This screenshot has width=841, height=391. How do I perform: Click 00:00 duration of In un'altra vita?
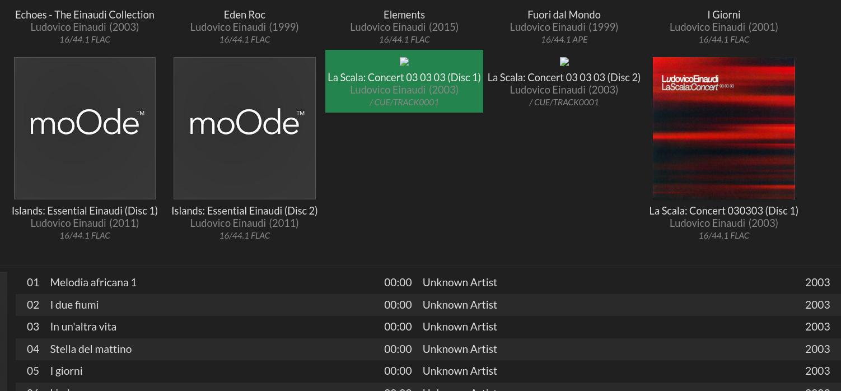[x=398, y=327]
